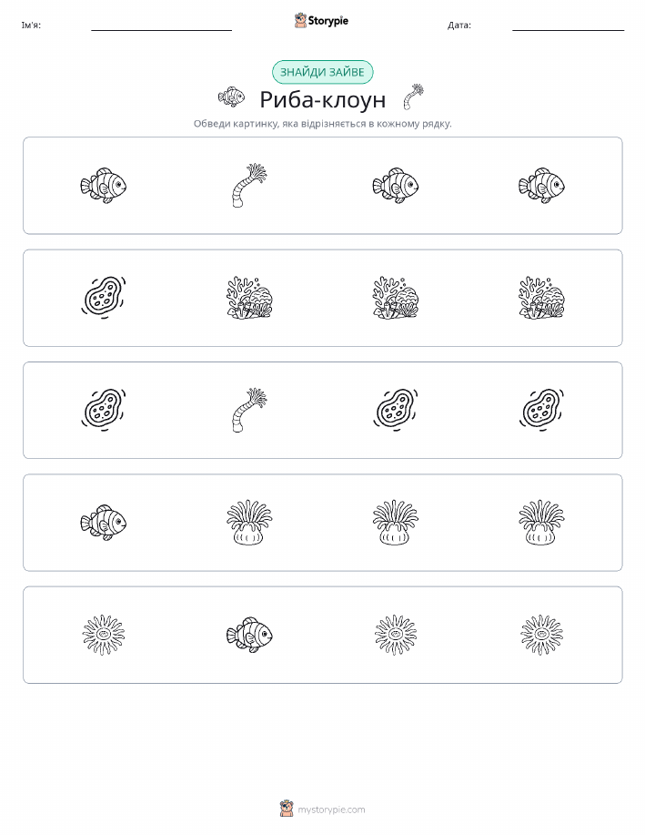This screenshot has height=835, width=645.
Task: Click the last spotted sponge in row three
Action: [x=541, y=410]
